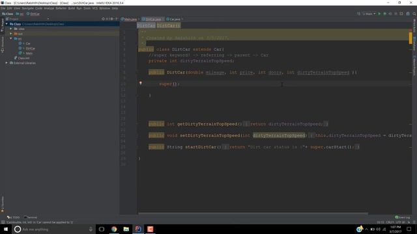Click the IntelliJ IDEA taskbar icon
This screenshot has height=234, width=417.
138,229
